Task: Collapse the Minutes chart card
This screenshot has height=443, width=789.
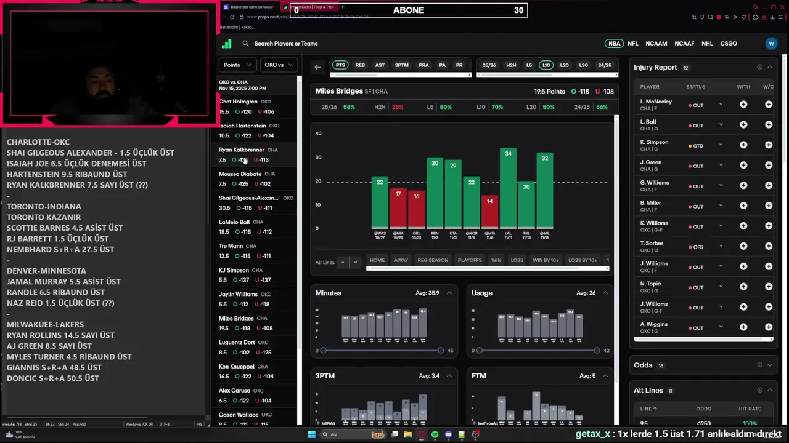Action: 449,293
